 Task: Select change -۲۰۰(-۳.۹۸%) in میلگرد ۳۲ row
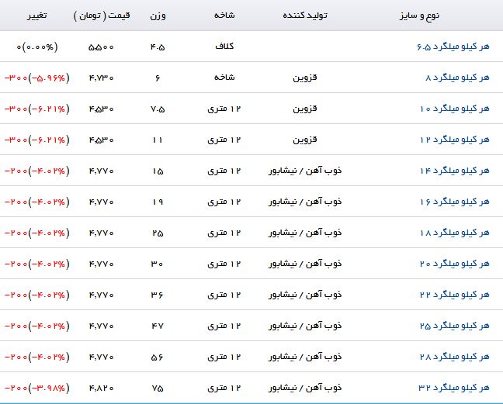click(37, 388)
